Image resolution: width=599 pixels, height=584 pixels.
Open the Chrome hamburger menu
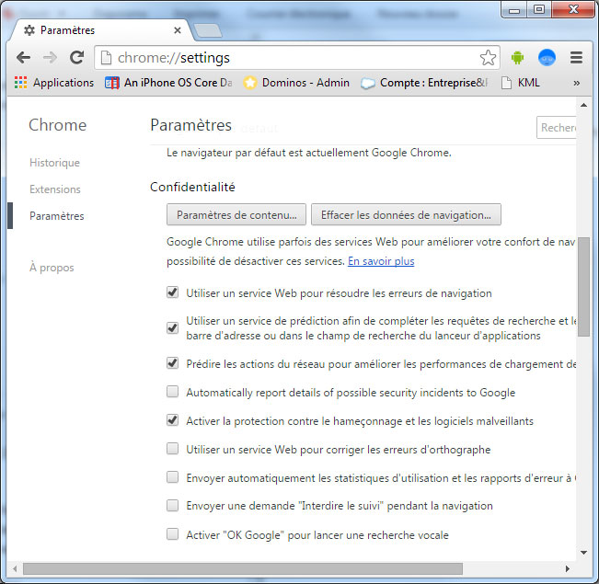(577, 58)
